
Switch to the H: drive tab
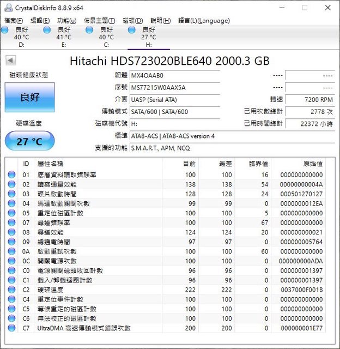(149, 37)
